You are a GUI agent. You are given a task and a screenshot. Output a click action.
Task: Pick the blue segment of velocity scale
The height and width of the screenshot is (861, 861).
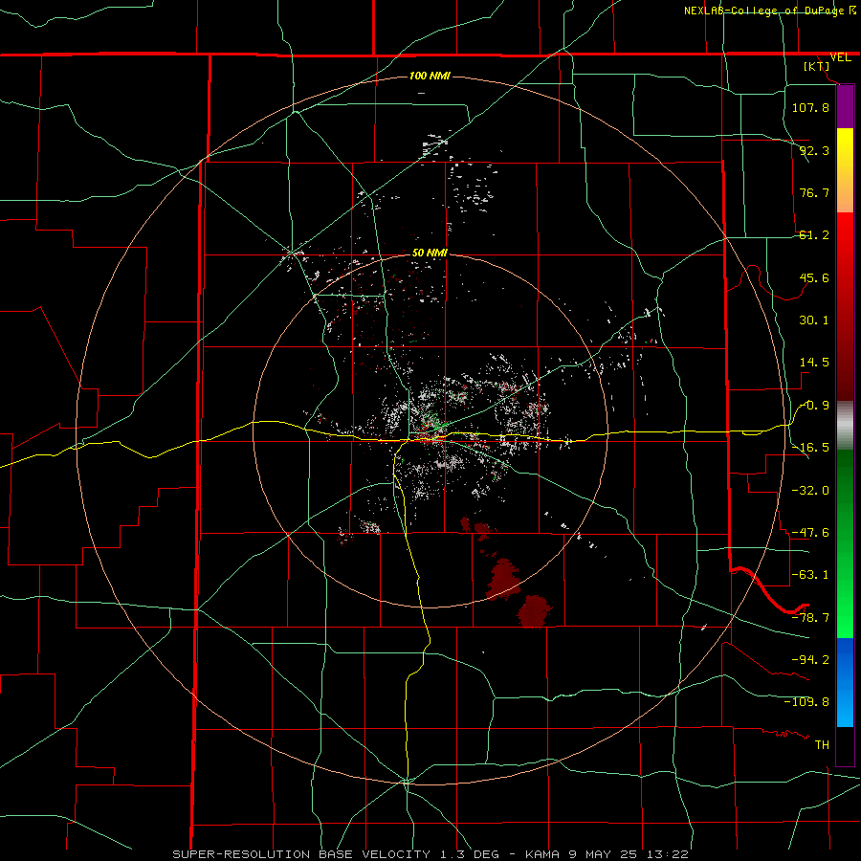845,682
